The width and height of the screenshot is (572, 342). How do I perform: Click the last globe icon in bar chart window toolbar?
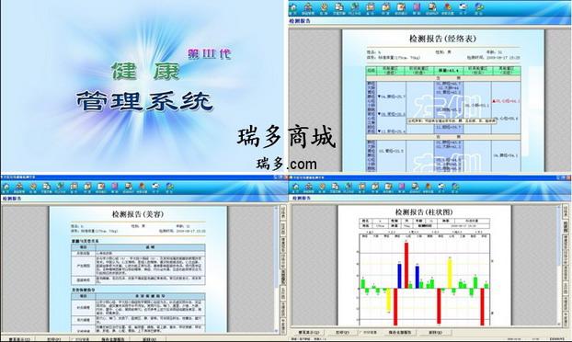coord(455,187)
